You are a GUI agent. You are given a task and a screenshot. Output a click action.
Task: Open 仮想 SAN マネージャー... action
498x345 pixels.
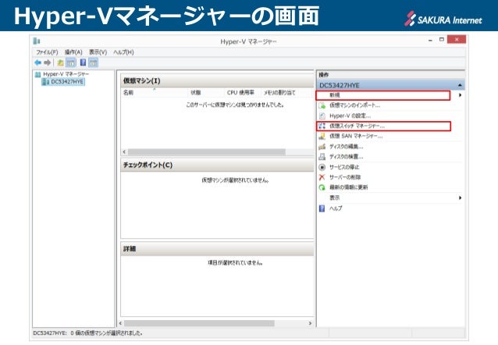coord(356,136)
